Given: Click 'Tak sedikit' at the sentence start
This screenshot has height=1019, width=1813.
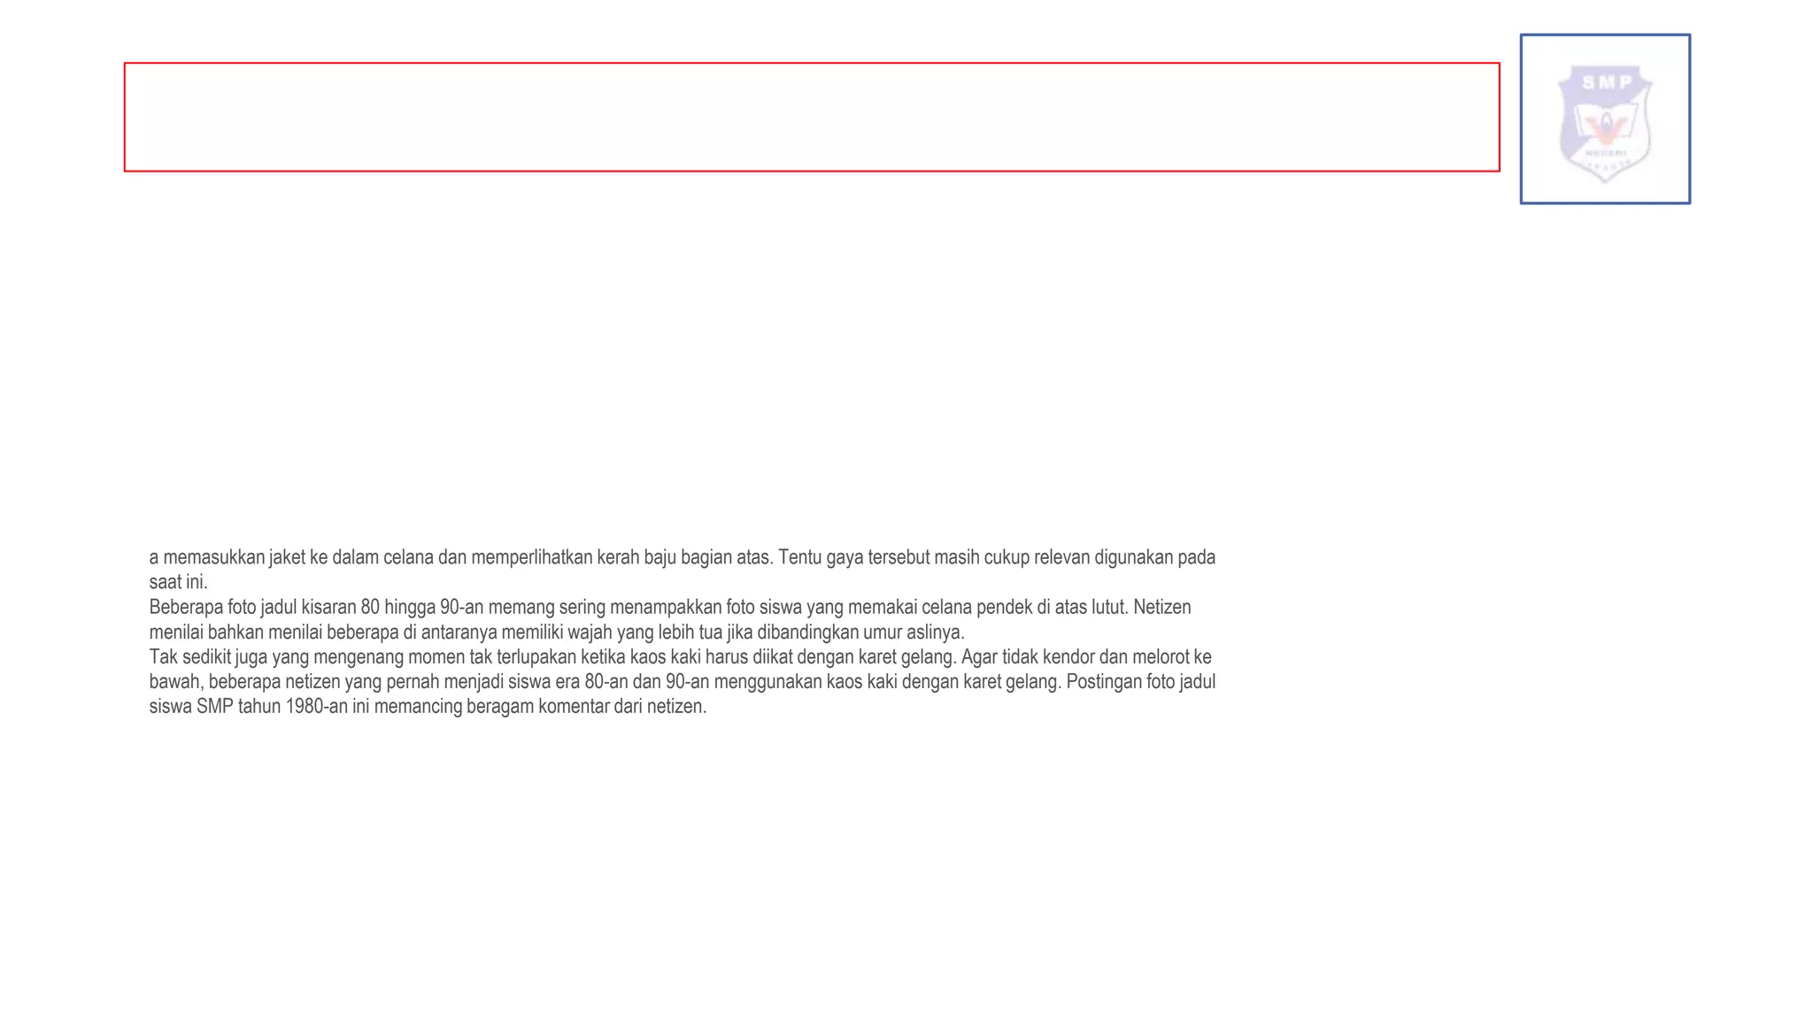Looking at the screenshot, I should (x=189, y=657).
